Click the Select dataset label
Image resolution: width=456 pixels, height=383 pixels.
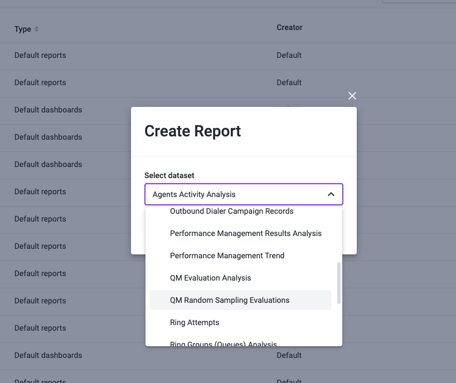[x=169, y=175]
